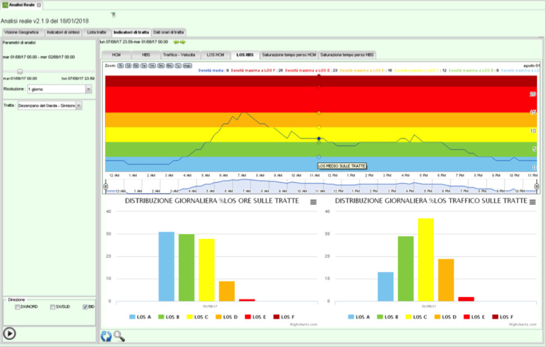The image size is (545, 347).
Task: Click the 'LOS MEDIO SULLE TRATTE' tooltip label
Action: click(342, 166)
